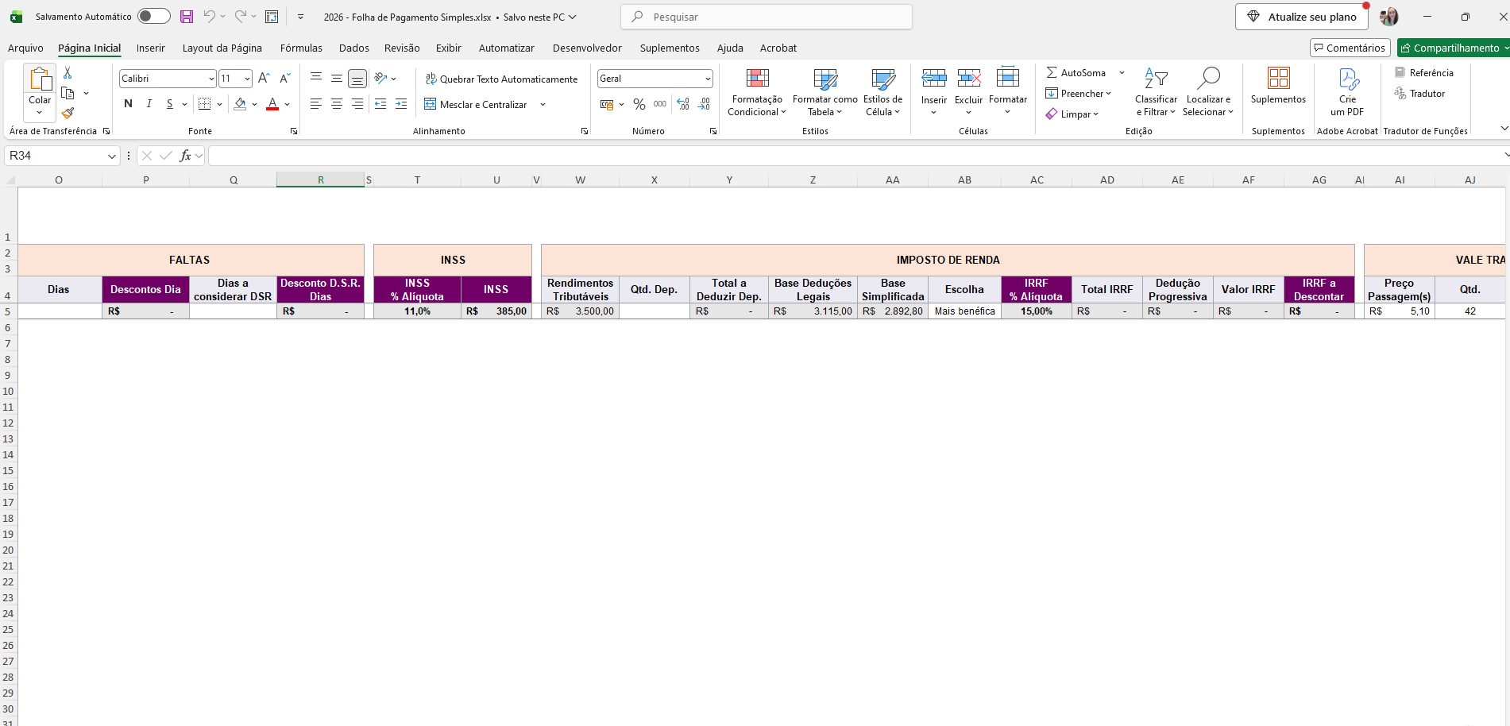Click the Format Painter brush icon
Viewport: 1510px width, 726px height.
coord(68,114)
